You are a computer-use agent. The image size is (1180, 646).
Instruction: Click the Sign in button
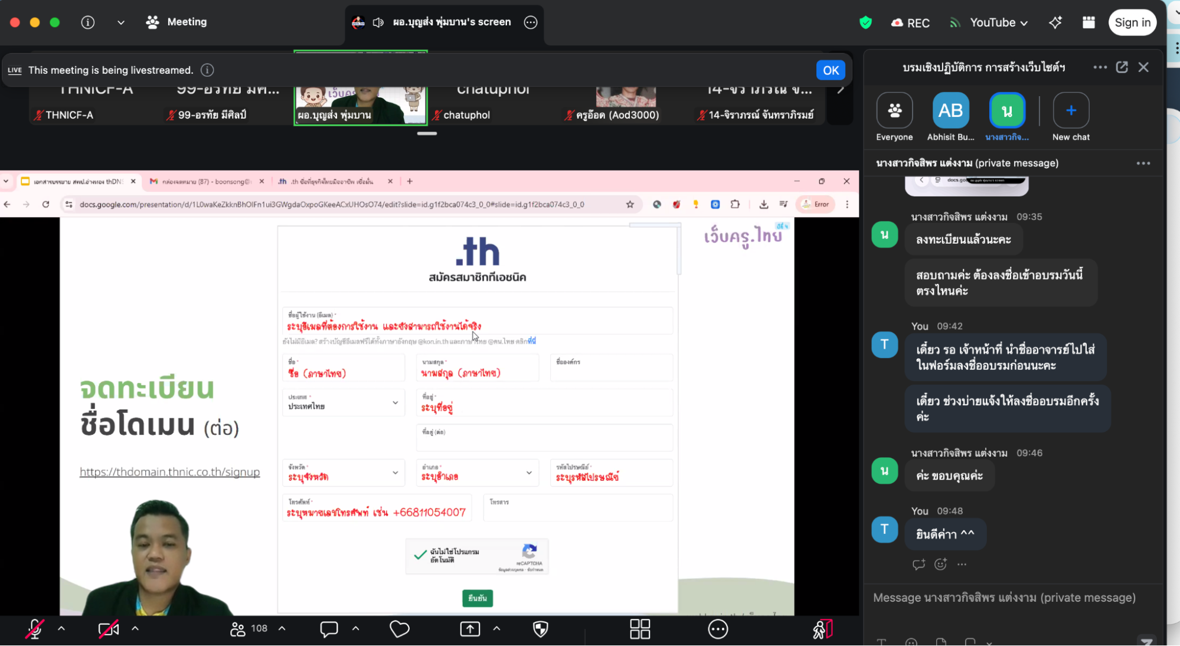(1132, 22)
